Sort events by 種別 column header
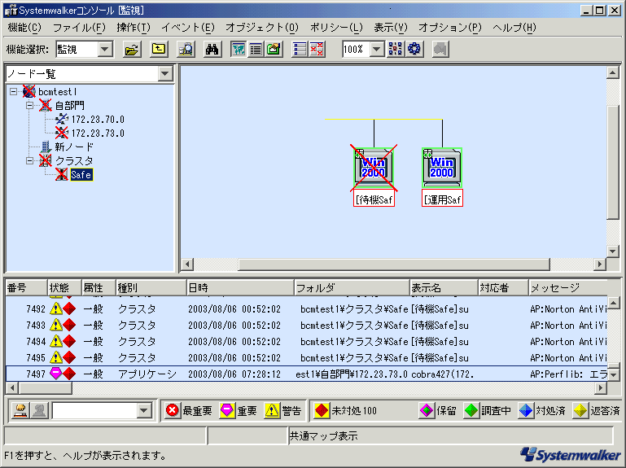 tap(151, 287)
